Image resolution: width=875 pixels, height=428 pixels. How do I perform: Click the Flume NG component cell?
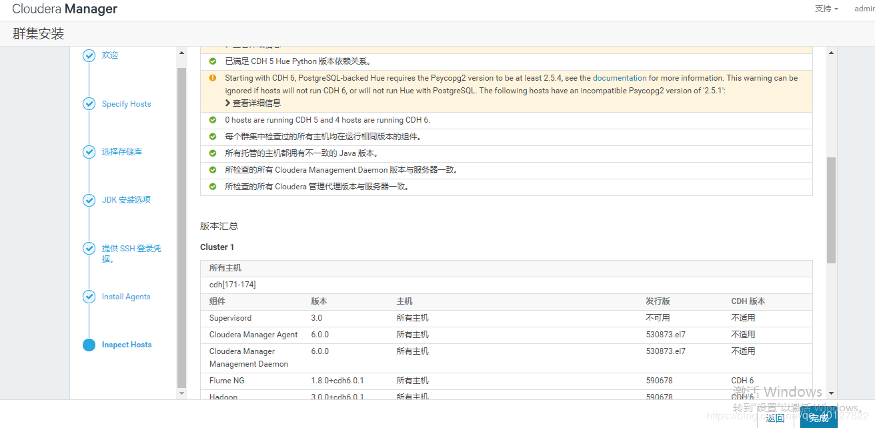point(226,381)
